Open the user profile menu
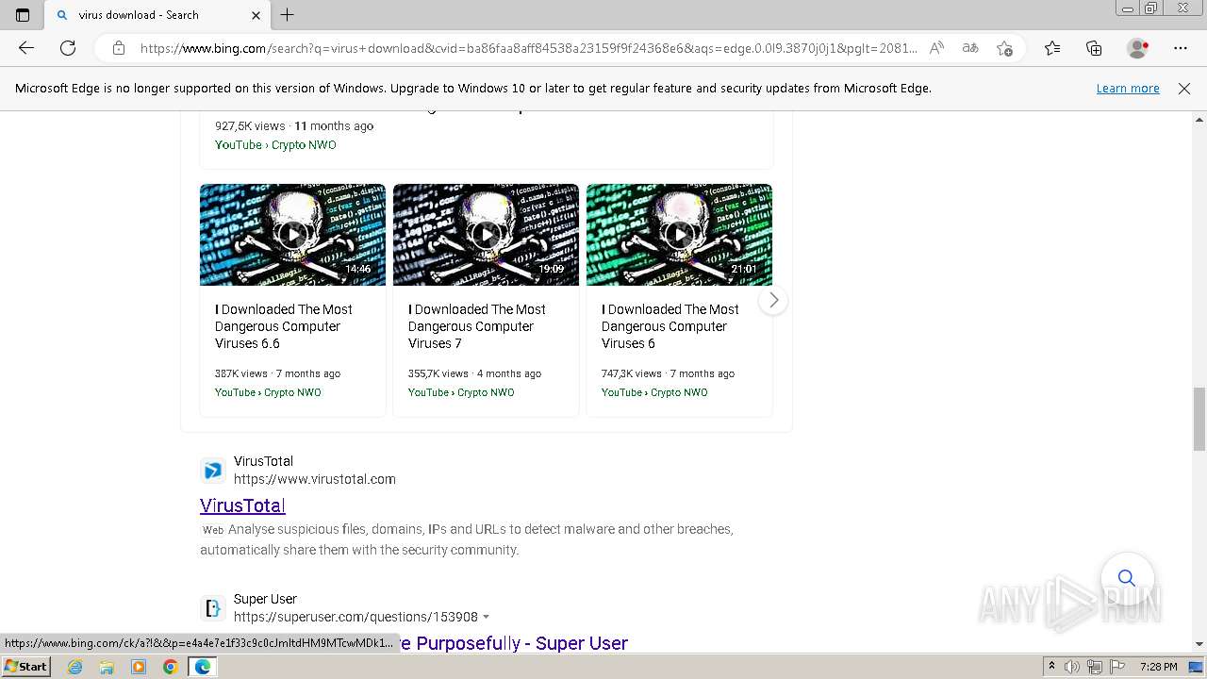 (1138, 48)
